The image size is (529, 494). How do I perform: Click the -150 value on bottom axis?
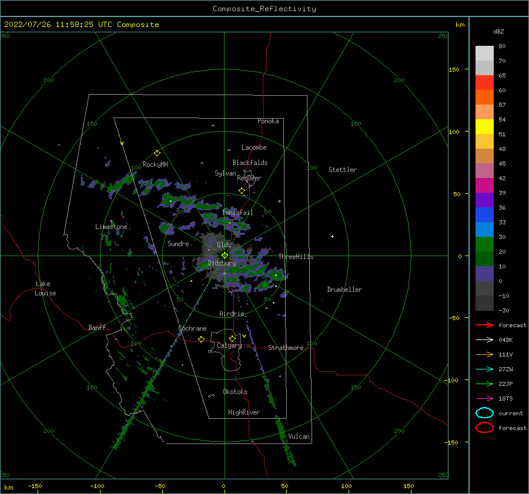tap(35, 486)
